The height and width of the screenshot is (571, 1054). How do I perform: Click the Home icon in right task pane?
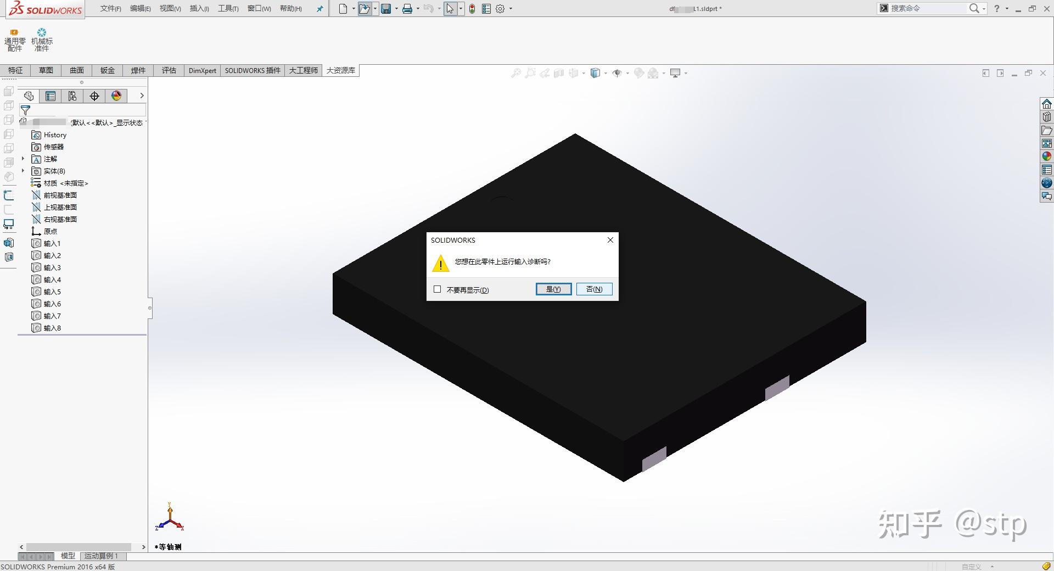click(1046, 103)
